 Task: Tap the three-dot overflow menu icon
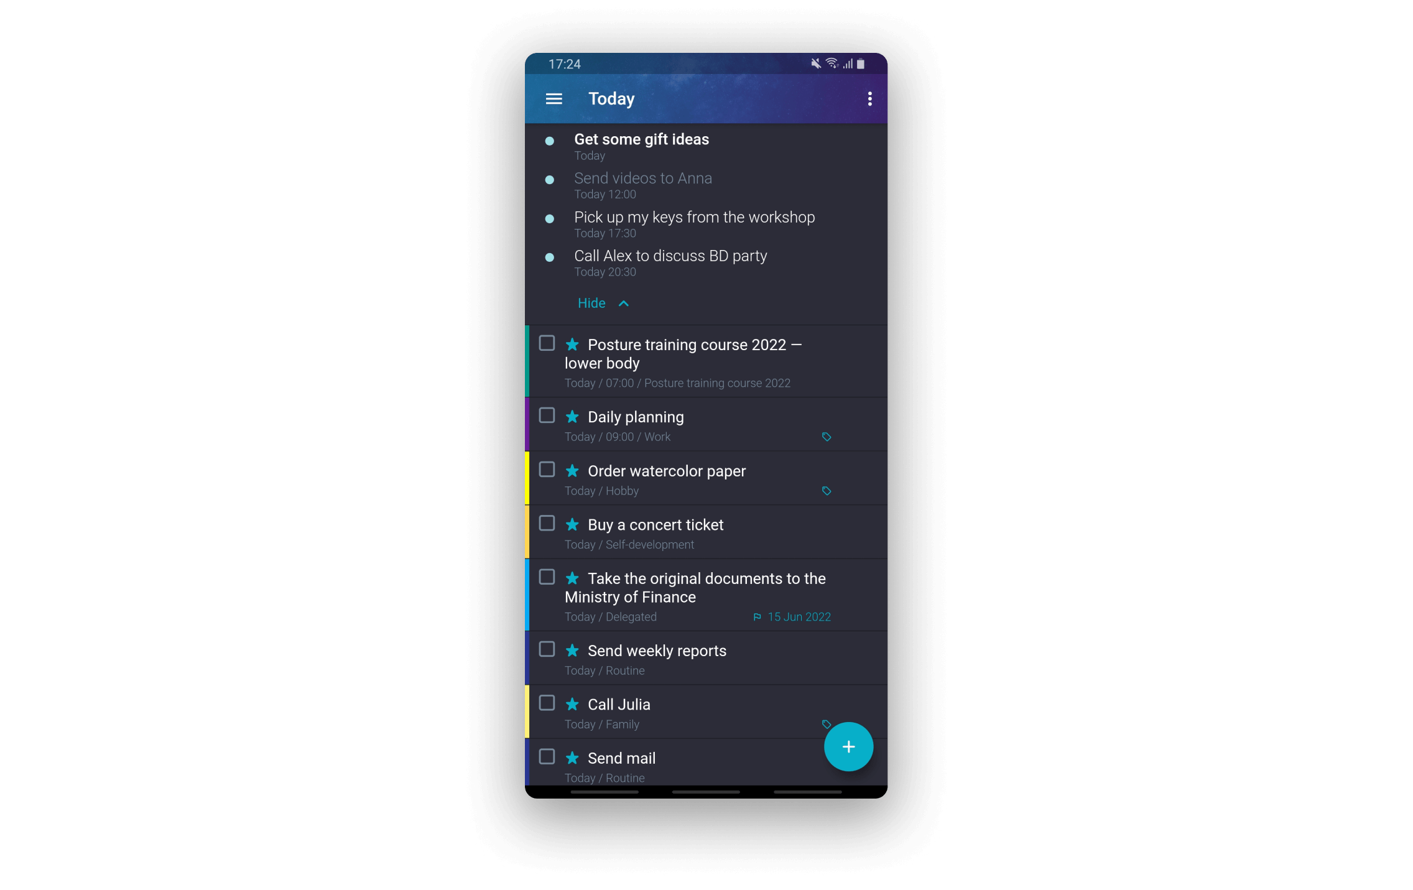(x=869, y=98)
